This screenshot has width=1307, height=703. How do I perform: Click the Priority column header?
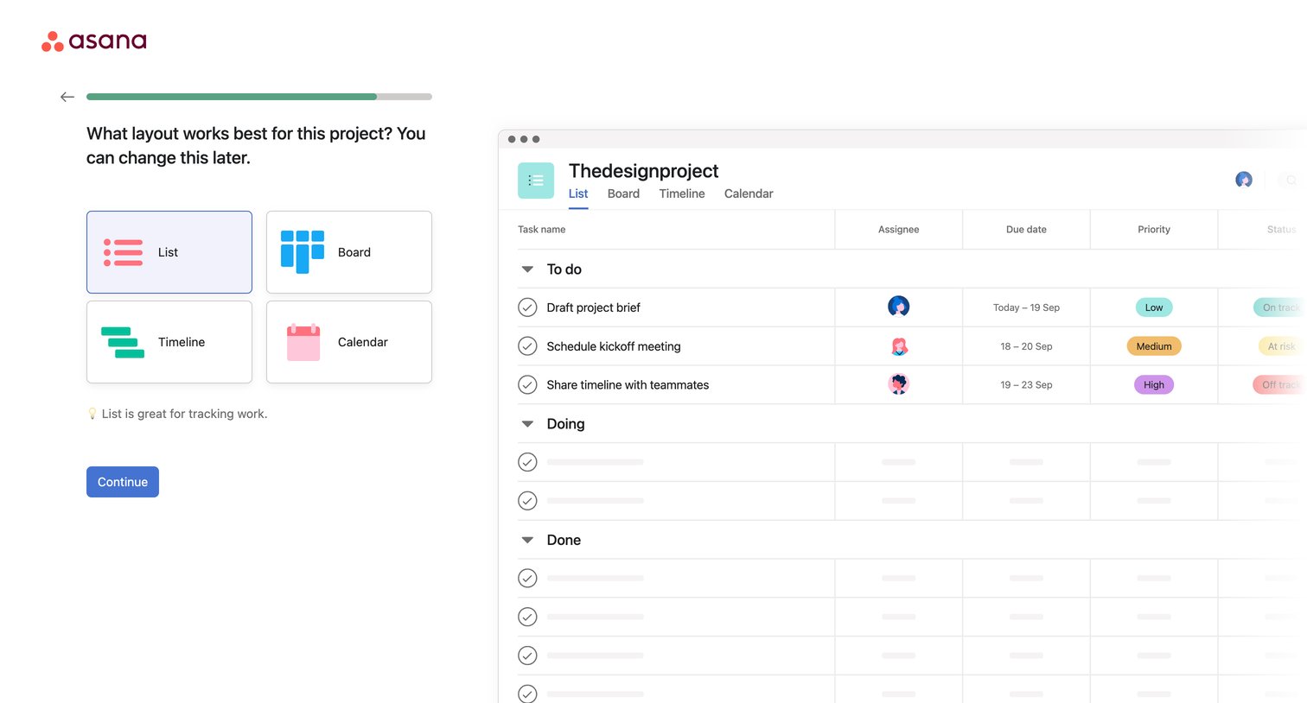click(x=1154, y=230)
